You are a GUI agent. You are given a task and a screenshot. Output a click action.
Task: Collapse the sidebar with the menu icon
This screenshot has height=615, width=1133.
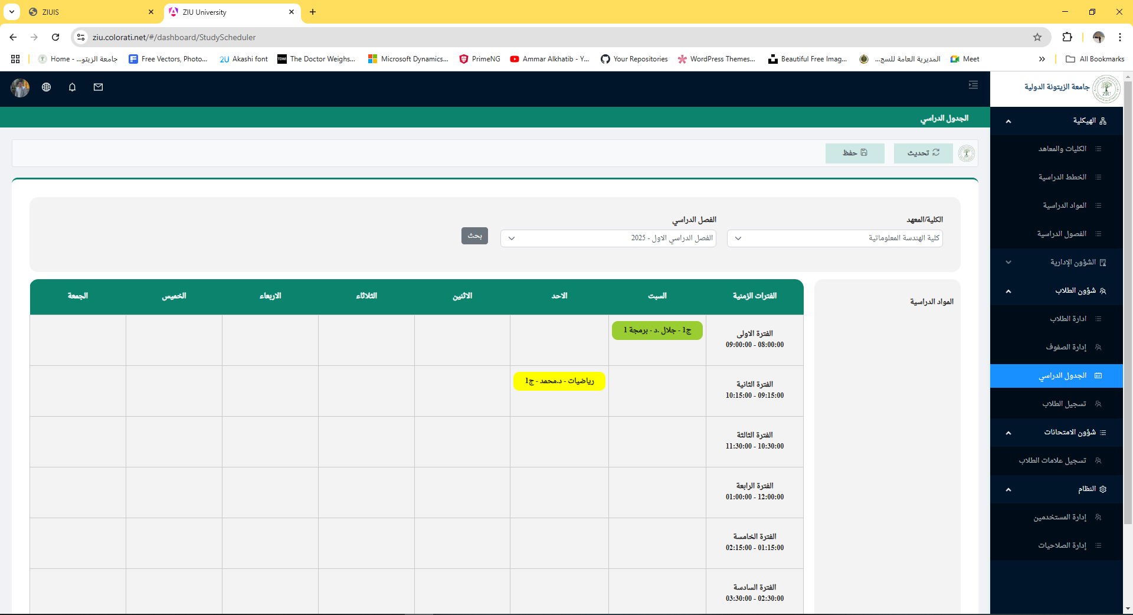point(973,85)
